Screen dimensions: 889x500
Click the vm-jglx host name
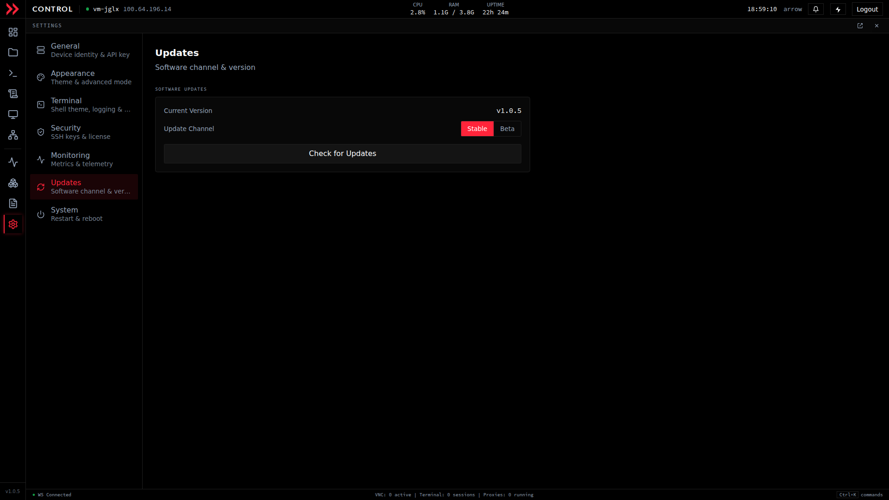[x=106, y=9]
